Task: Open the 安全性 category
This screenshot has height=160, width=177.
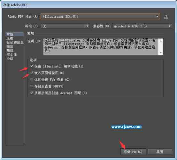Action: point(12,54)
